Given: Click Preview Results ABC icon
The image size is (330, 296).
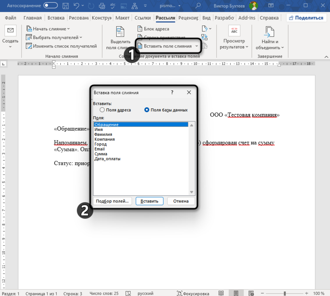Looking at the screenshot, I should [234, 31].
